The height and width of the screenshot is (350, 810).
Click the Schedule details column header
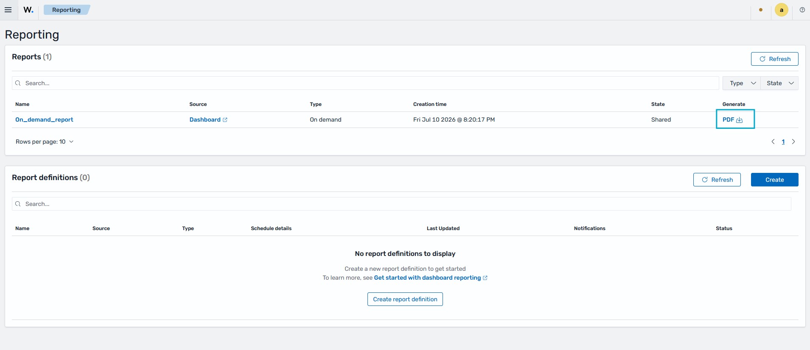pyautogui.click(x=271, y=228)
